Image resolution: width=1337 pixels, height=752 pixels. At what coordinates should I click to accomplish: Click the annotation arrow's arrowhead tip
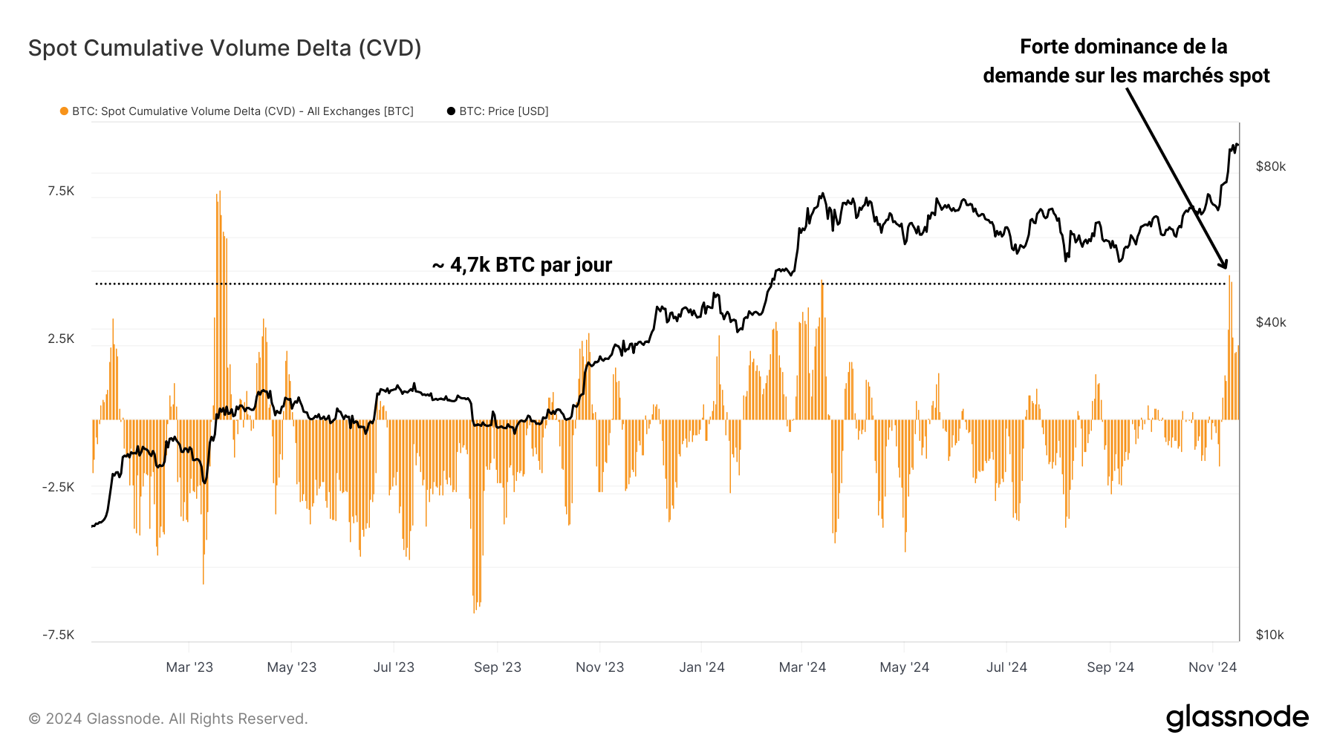point(1224,267)
